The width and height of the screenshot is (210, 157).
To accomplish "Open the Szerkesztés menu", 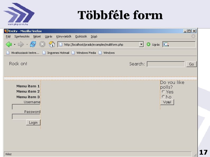I will point(22,36).
